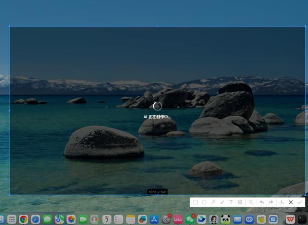Image resolution: width=308 pixels, height=225 pixels.
Task: Open Terminal from the dock
Action: click(302, 219)
